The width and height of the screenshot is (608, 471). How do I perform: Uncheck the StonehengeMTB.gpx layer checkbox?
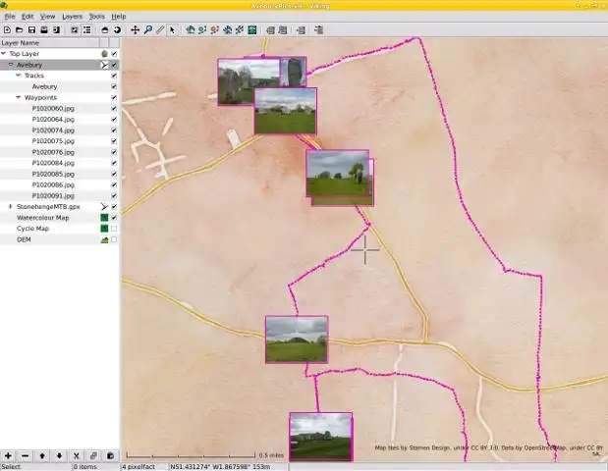click(114, 207)
